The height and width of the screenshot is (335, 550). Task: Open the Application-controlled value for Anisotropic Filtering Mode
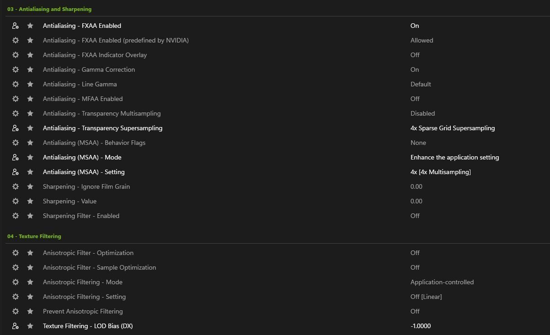click(x=442, y=282)
